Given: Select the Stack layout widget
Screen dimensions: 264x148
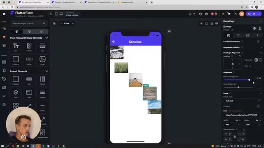Looking at the screenshot, I should click(16, 94).
